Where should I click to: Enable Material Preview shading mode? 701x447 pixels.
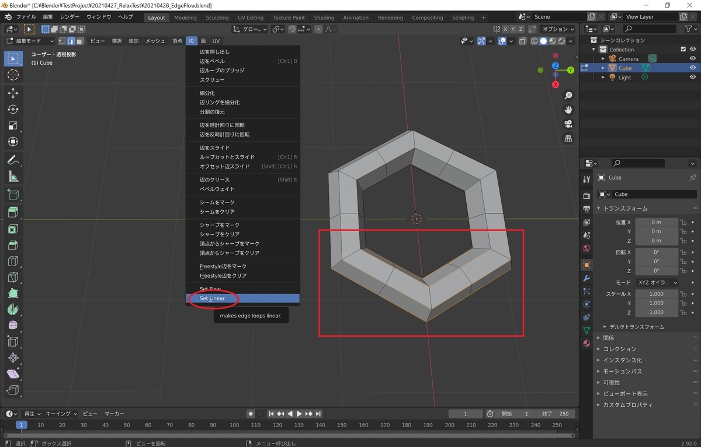tap(552, 41)
